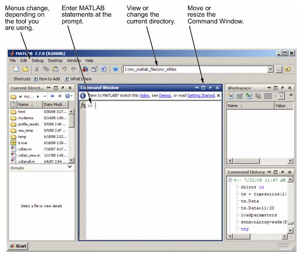The image size is (298, 253).
Task: Open the Workspace plot selector dropdown
Action: 281,96
